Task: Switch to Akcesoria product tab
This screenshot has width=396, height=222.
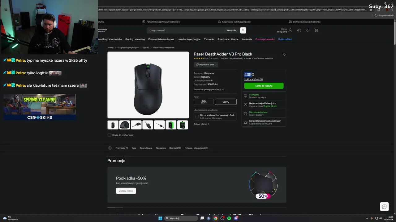Action: click(x=161, y=148)
